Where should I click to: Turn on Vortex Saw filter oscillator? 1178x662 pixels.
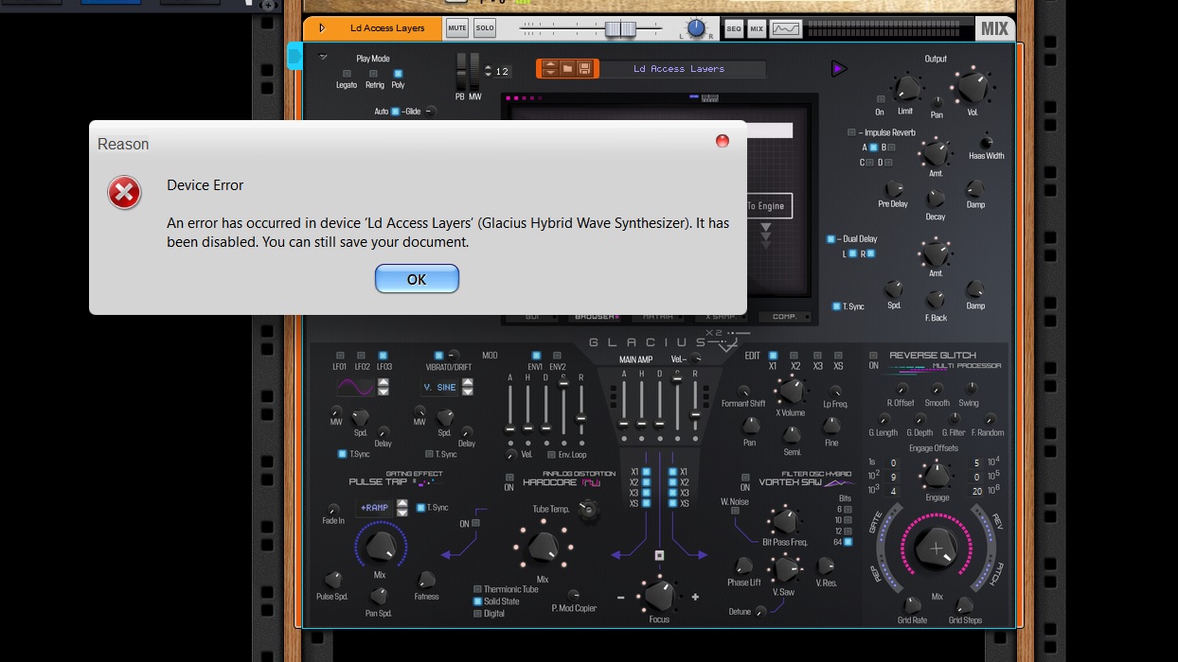tap(745, 477)
